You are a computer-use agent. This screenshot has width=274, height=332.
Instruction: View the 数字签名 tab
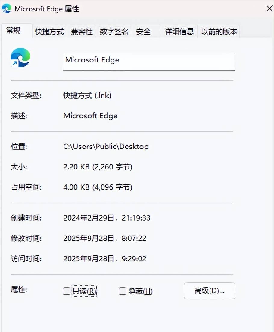click(x=114, y=31)
